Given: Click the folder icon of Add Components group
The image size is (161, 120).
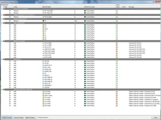Looking at the screenshot, I should click(4, 23).
